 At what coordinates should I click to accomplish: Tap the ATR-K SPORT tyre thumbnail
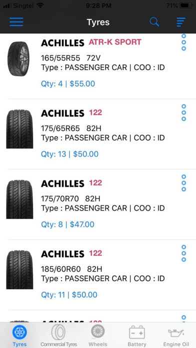18,59
